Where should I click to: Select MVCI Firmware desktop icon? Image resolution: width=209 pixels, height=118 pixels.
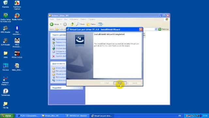tap(17, 43)
